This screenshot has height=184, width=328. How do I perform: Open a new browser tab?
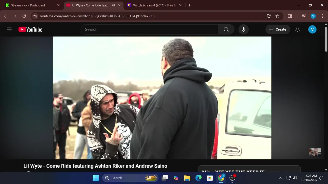tap(190, 5)
